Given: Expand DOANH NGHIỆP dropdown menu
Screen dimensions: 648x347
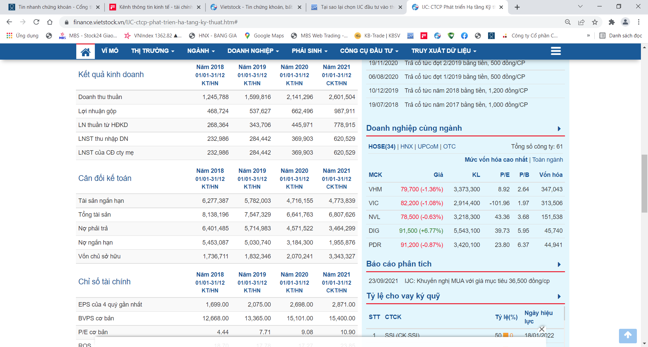Looking at the screenshot, I should click(x=253, y=51).
